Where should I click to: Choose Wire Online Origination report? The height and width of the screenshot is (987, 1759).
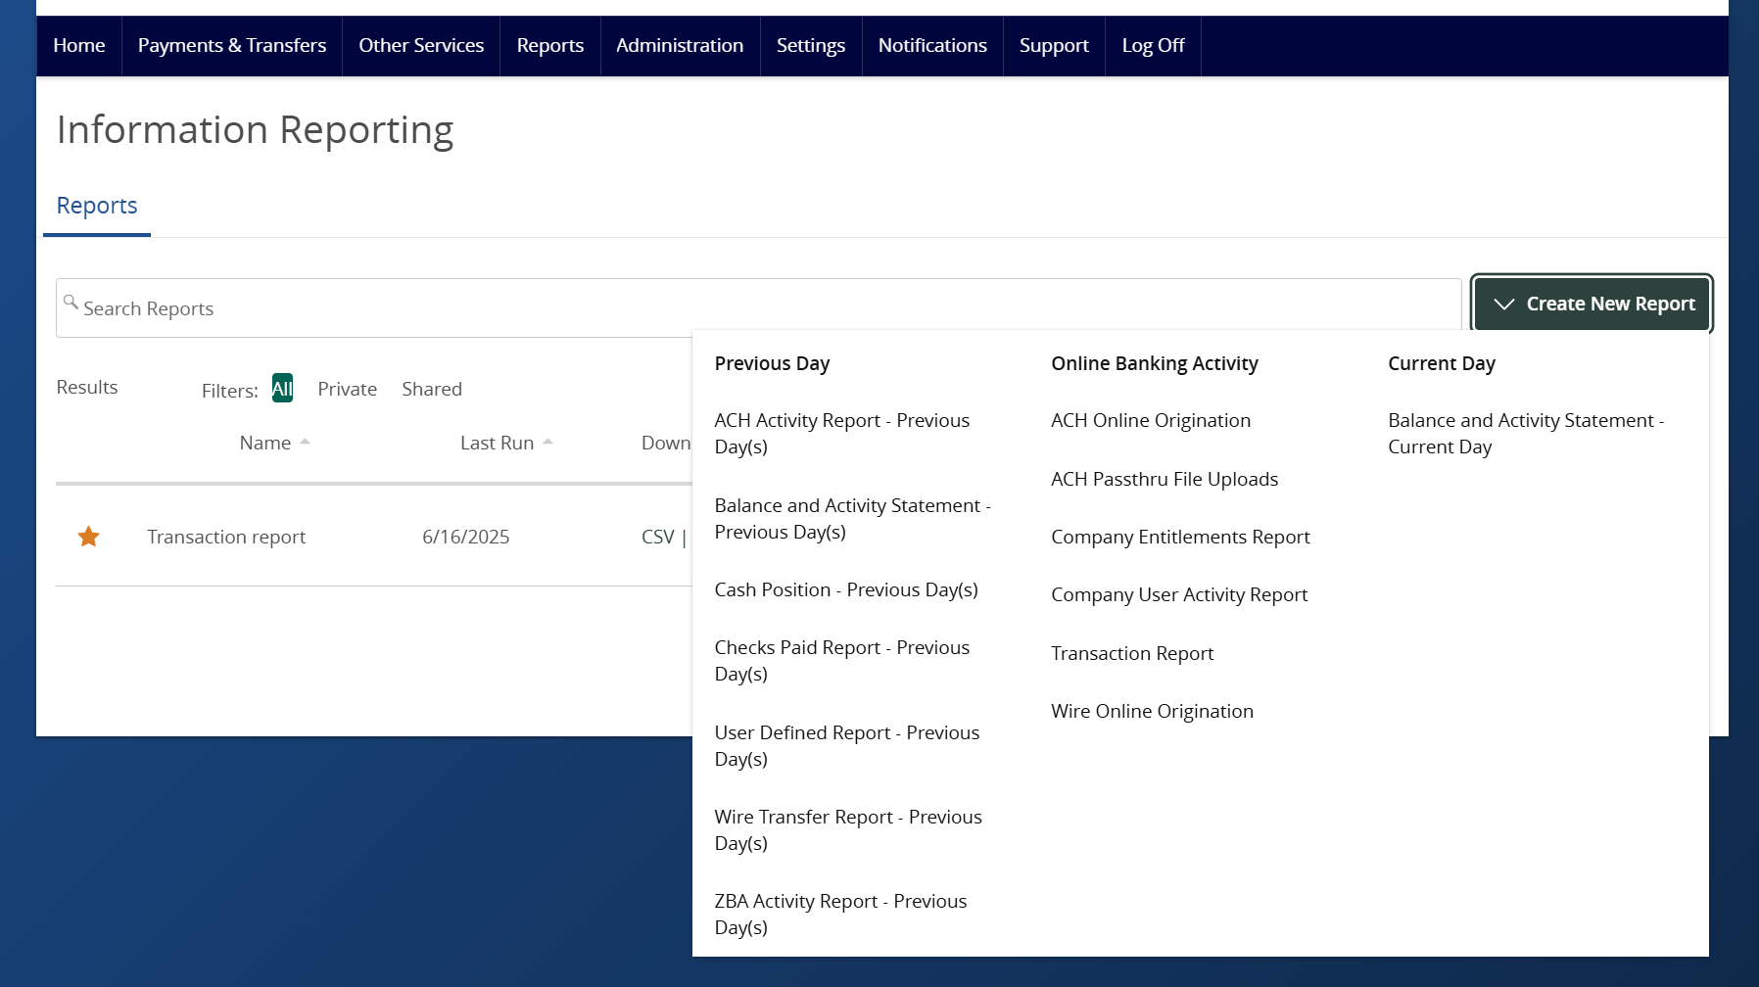1152,711
